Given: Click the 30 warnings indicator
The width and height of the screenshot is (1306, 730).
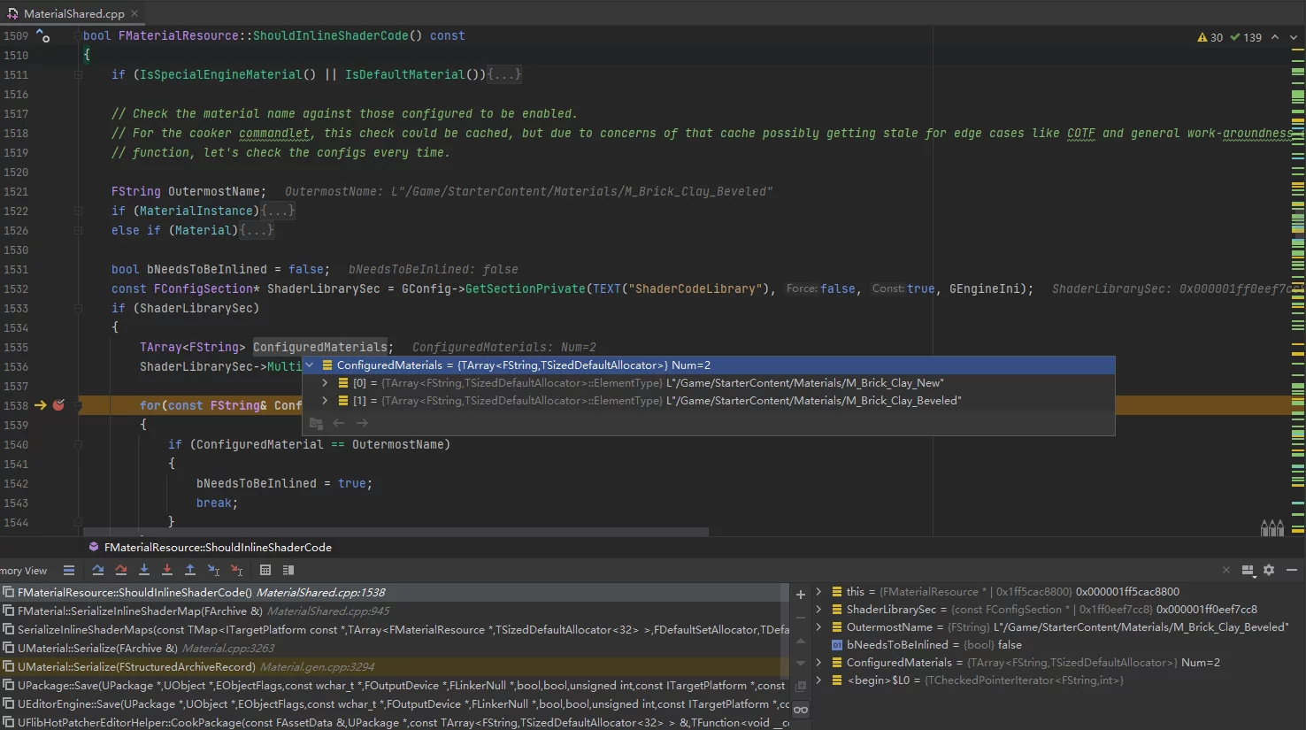Looking at the screenshot, I should click(x=1210, y=37).
